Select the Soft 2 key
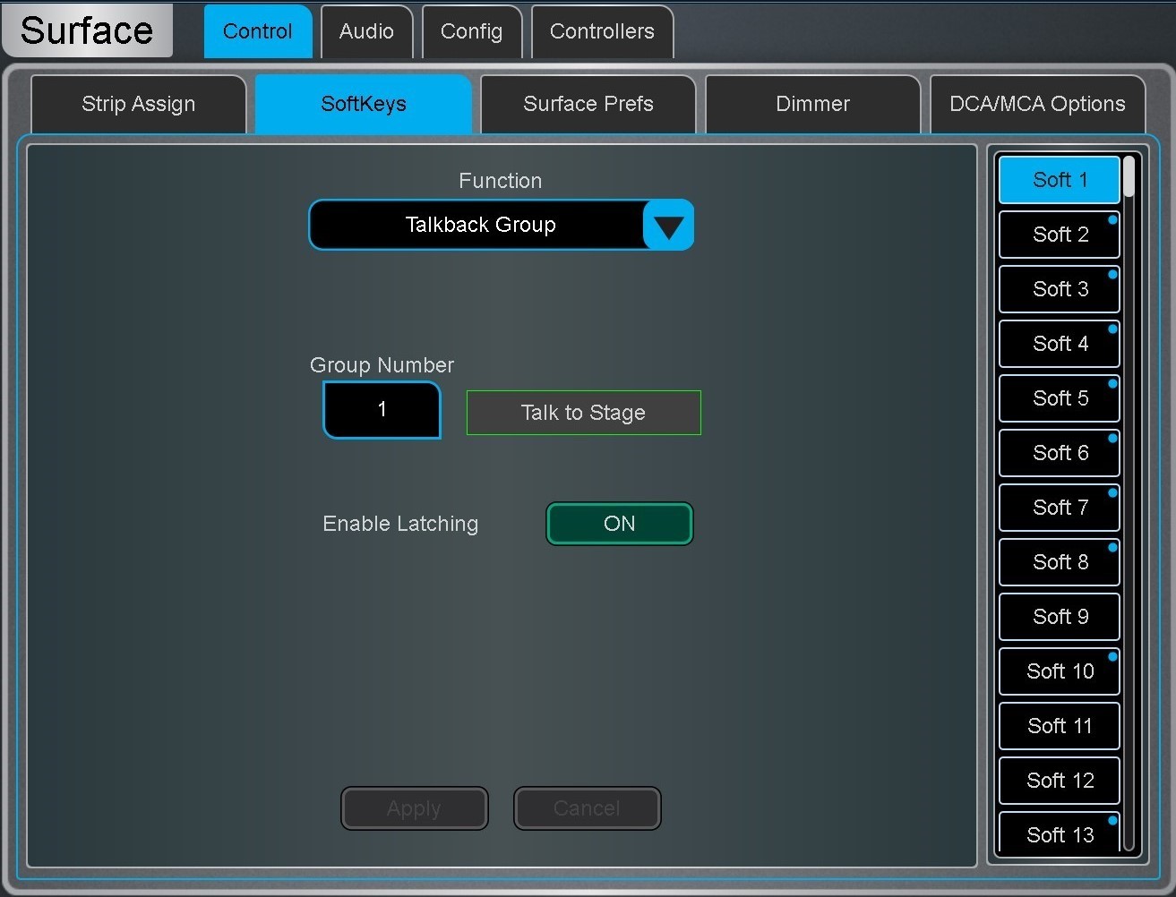This screenshot has height=897, width=1176. click(1060, 235)
